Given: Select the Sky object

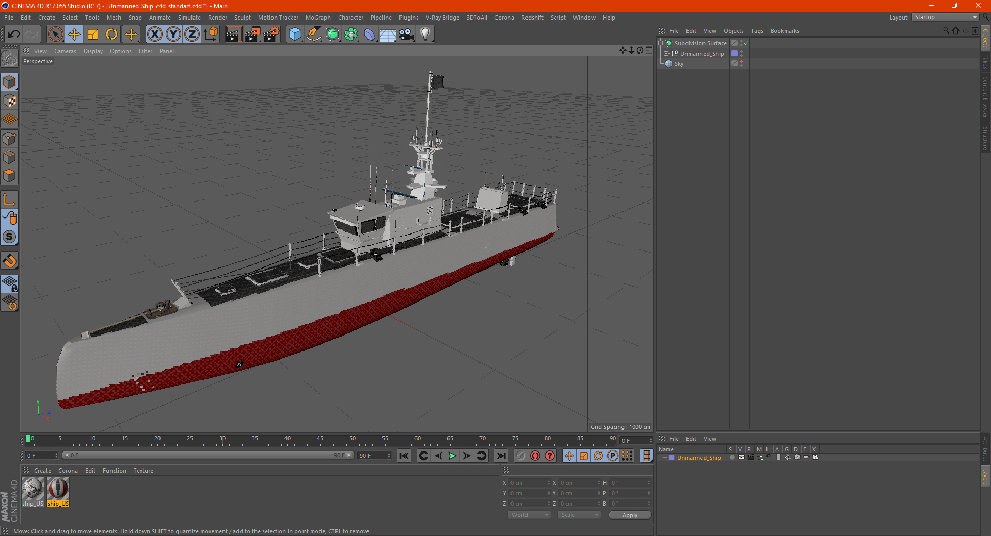Looking at the screenshot, I should [679, 64].
